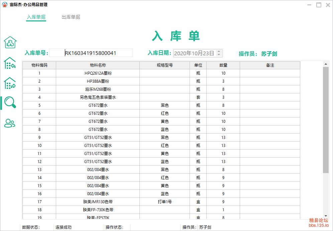333x231 pixels.
Task: Click scrollbar up arrow of the table
Action: coord(326,64)
